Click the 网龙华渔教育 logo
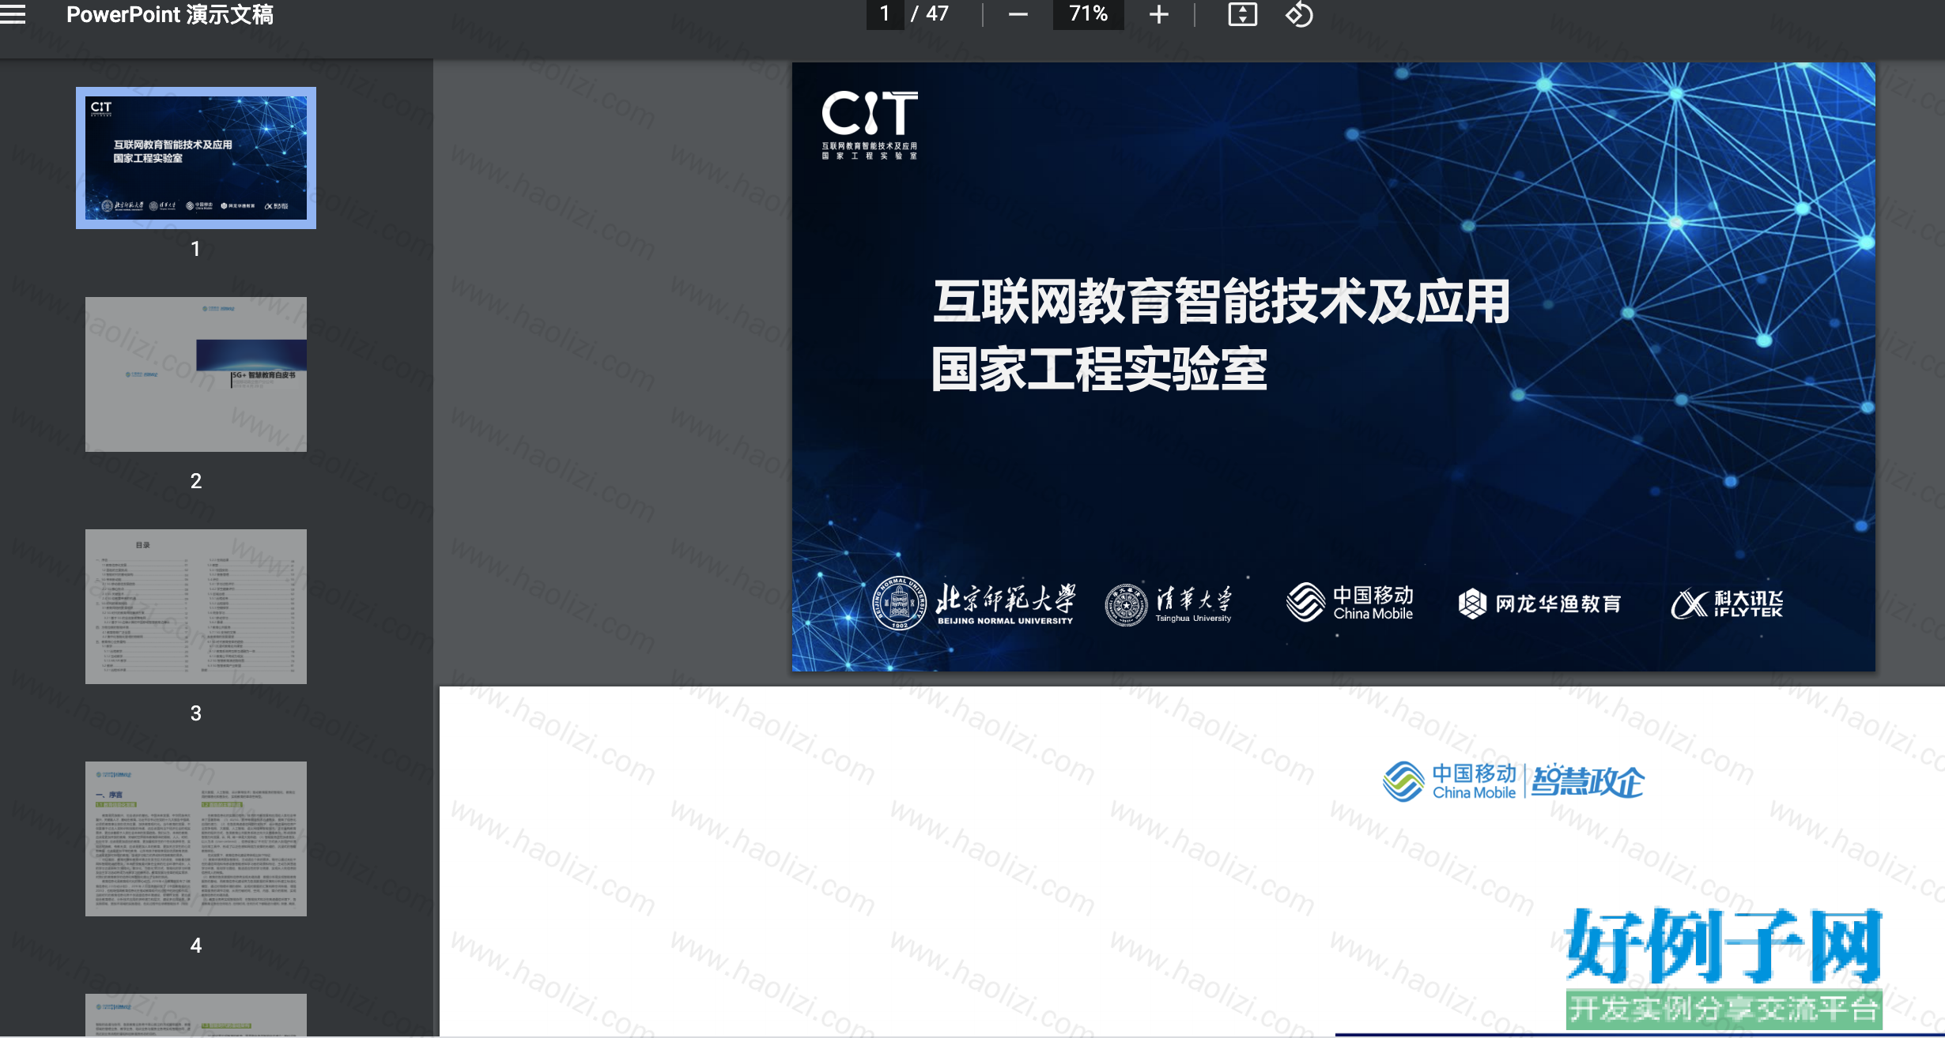The width and height of the screenshot is (1945, 1038). [x=1539, y=604]
